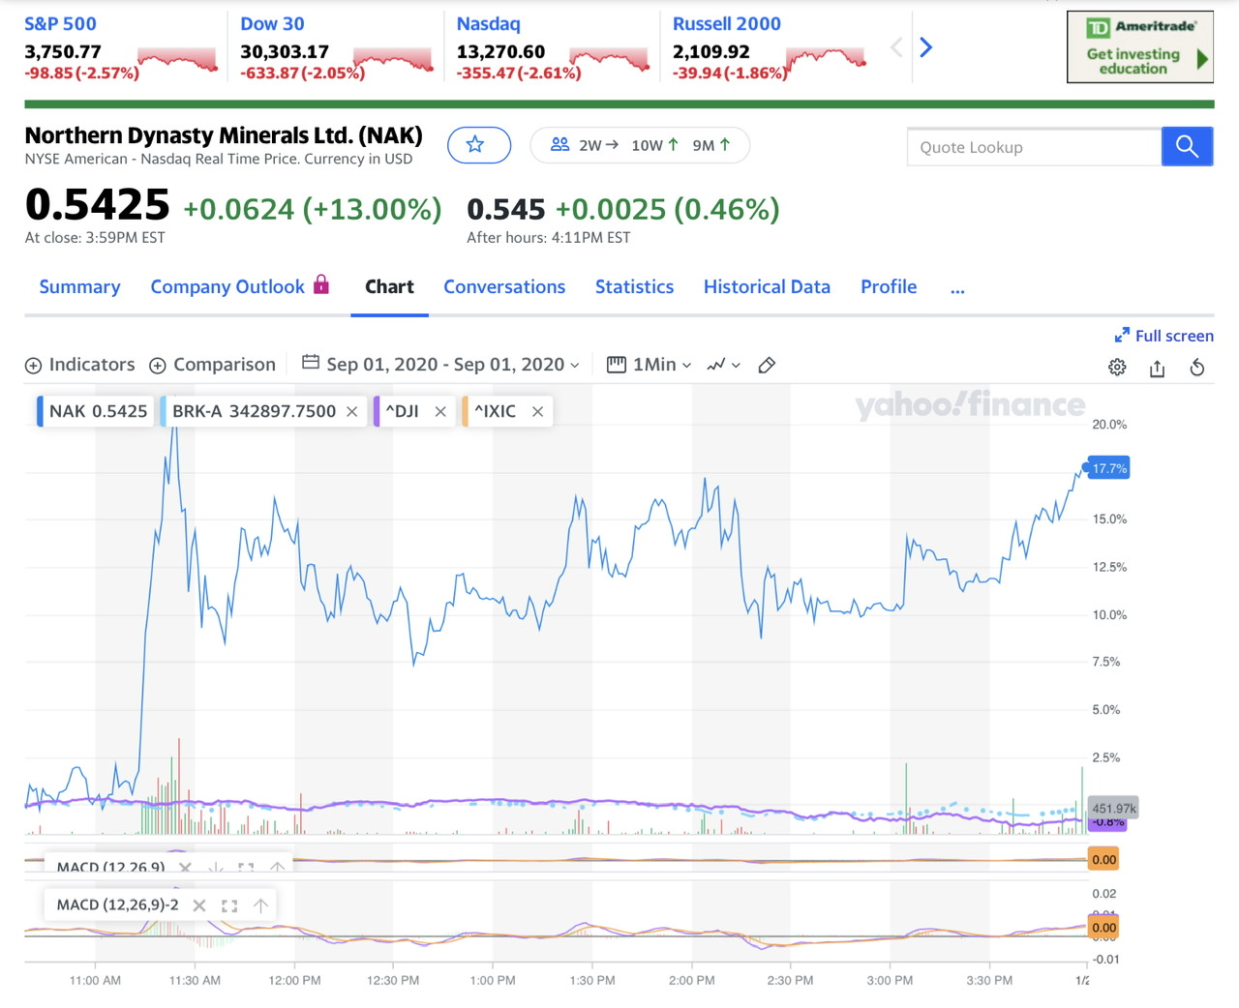The height and width of the screenshot is (1008, 1239).
Task: Expand the more tabs ellipsis menu
Action: coord(957,287)
